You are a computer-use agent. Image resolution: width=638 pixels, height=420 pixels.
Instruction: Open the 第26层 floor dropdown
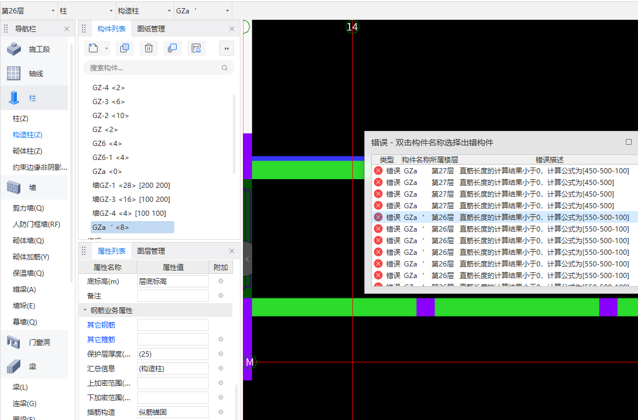(x=28, y=11)
